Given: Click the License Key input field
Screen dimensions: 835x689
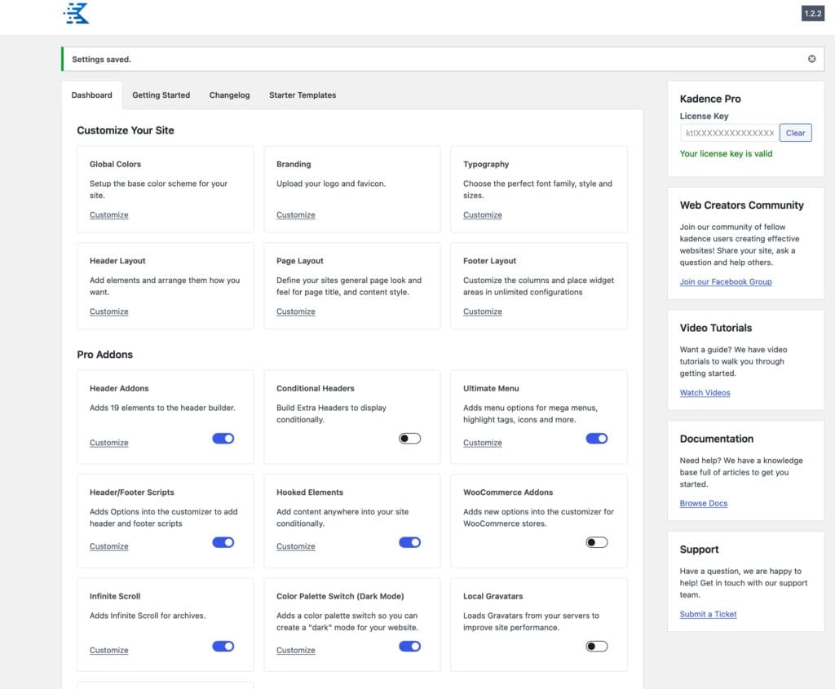Looking at the screenshot, I should 729,133.
